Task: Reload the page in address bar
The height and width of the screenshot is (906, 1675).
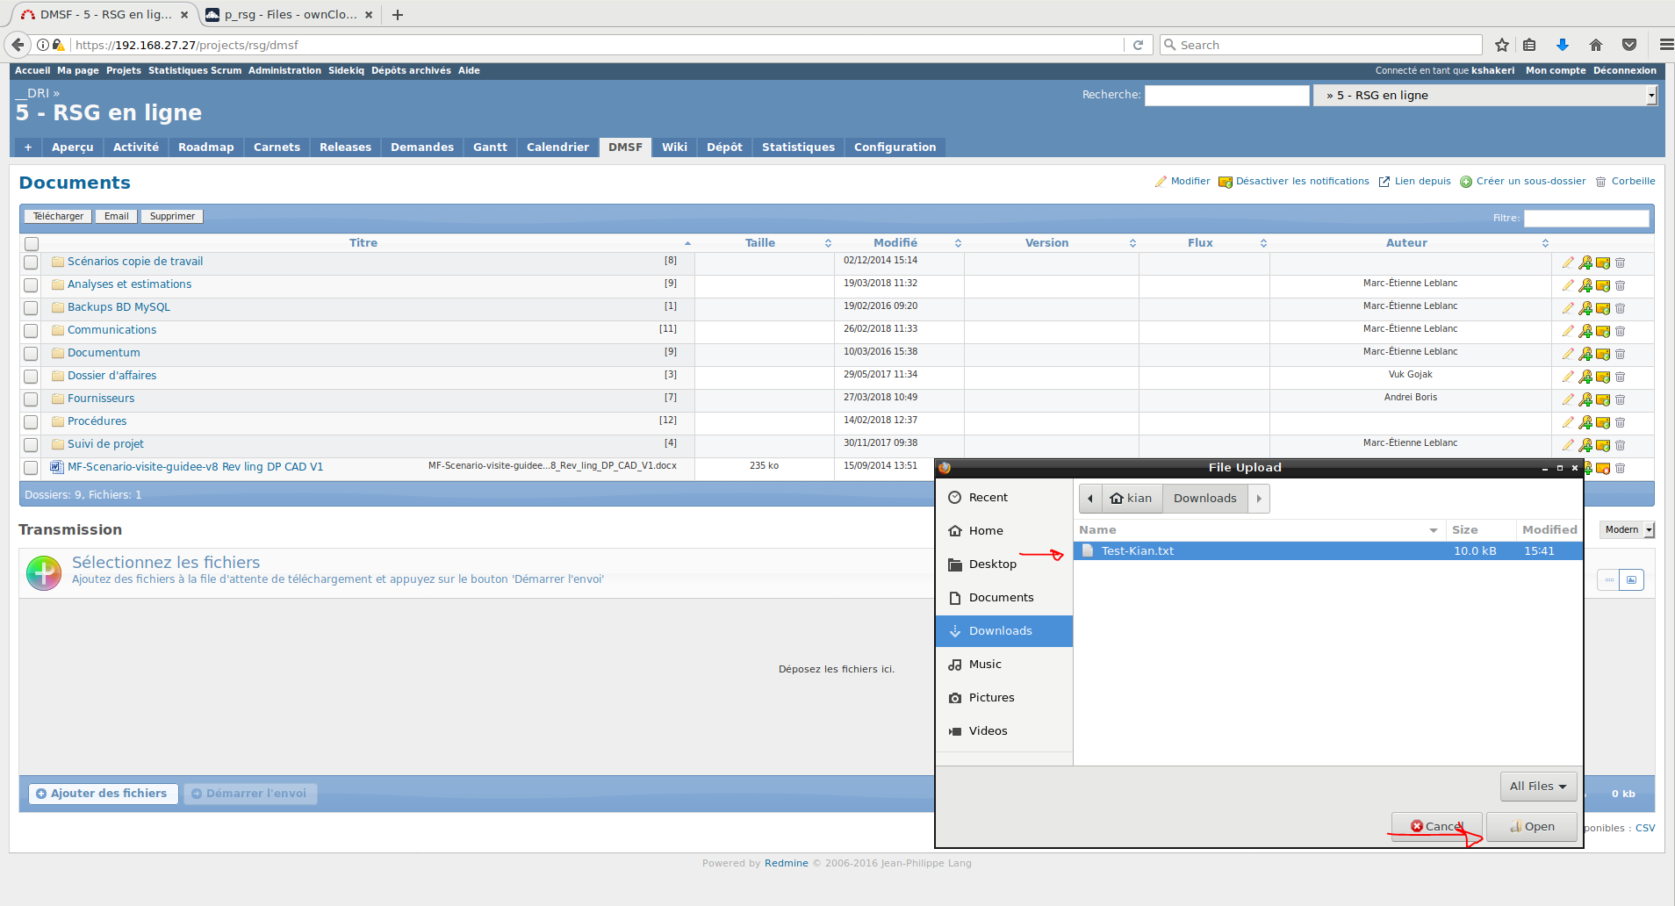Action: click(x=1138, y=45)
